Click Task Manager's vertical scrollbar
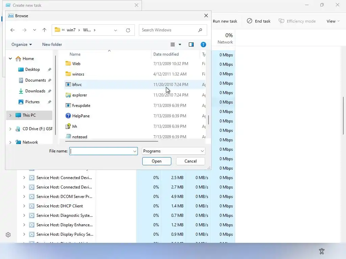This screenshot has height=259, width=346. (x=343, y=115)
